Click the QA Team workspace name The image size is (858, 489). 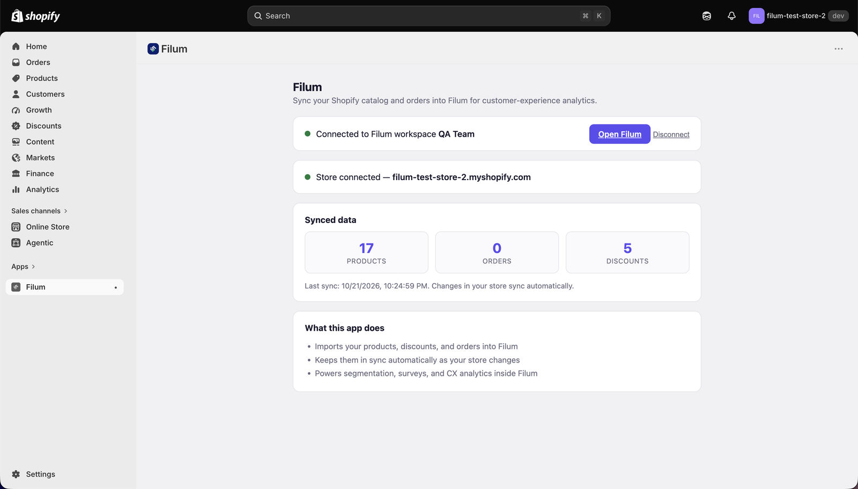tap(456, 134)
